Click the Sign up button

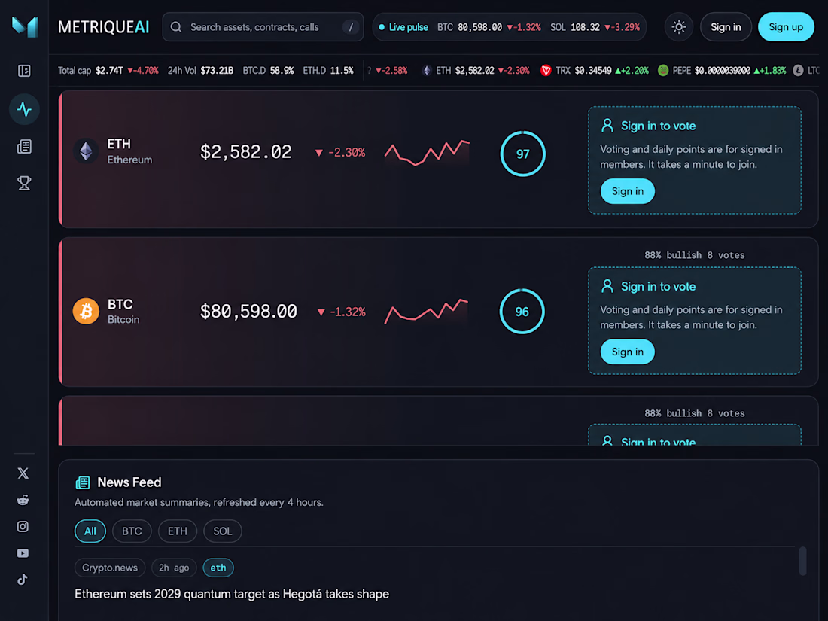[x=786, y=27]
